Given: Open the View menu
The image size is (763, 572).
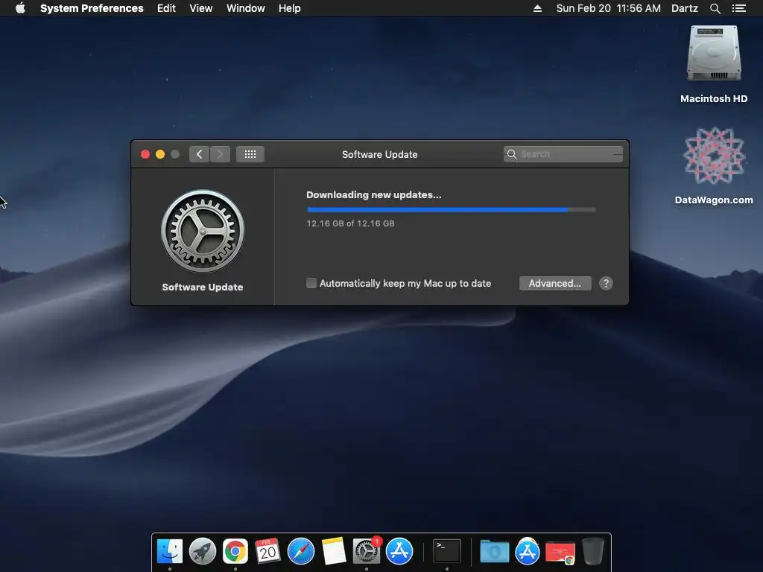Looking at the screenshot, I should point(200,8).
